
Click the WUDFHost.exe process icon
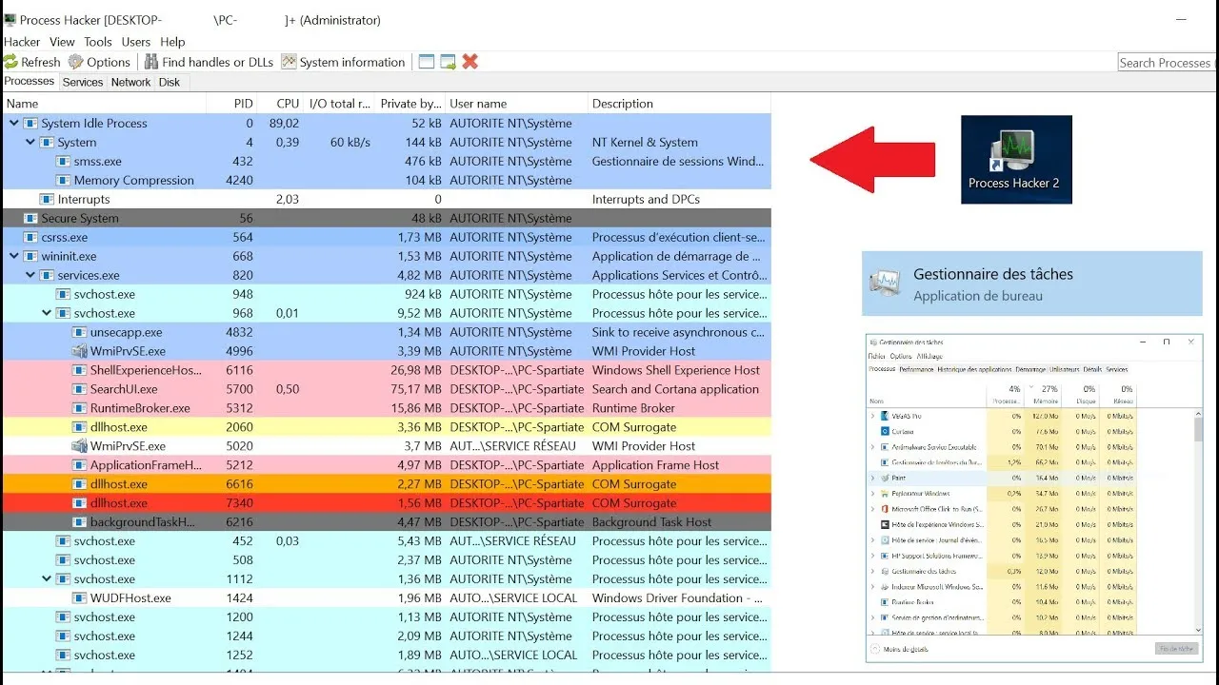coord(80,598)
